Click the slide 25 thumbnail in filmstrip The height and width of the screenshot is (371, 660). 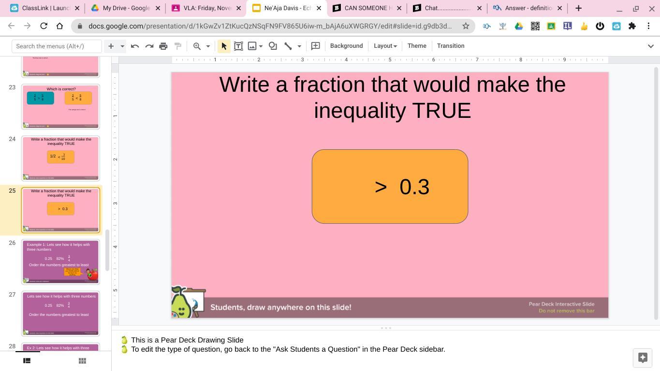click(x=60, y=210)
